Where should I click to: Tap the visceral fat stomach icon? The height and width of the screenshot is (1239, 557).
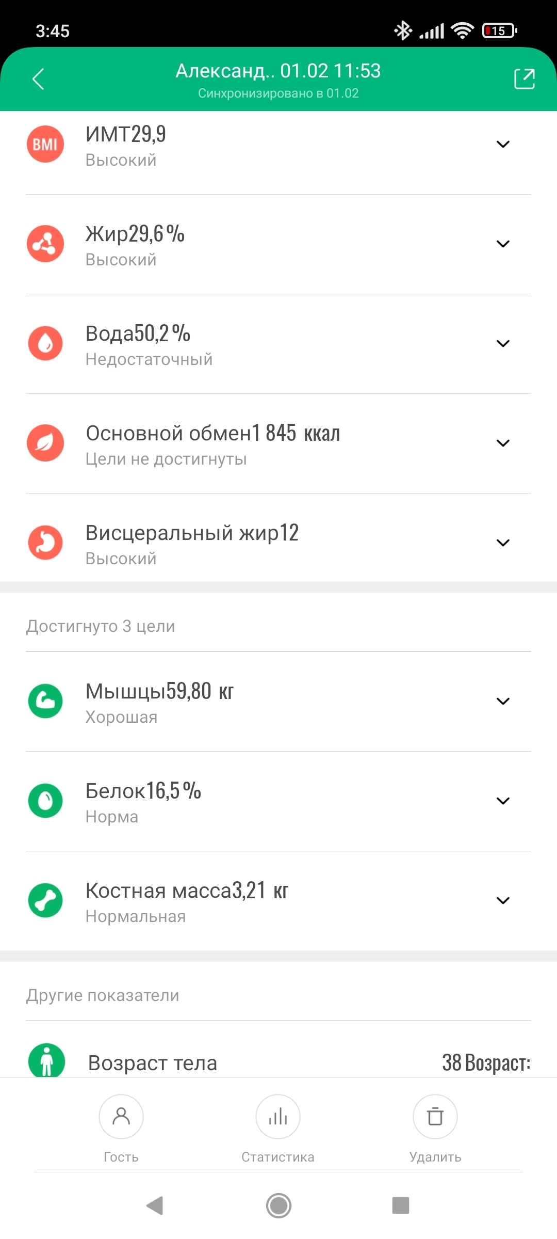[x=45, y=543]
